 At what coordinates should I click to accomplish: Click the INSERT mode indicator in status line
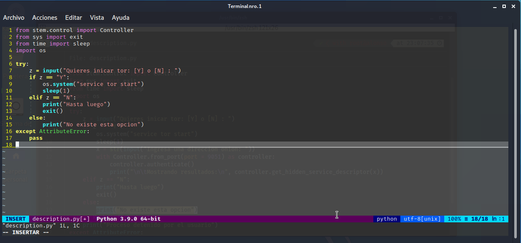click(16, 219)
